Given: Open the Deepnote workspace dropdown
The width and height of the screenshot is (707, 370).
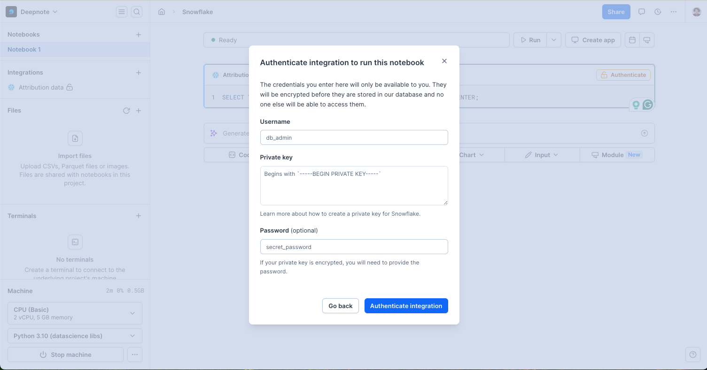Looking at the screenshot, I should (39, 12).
